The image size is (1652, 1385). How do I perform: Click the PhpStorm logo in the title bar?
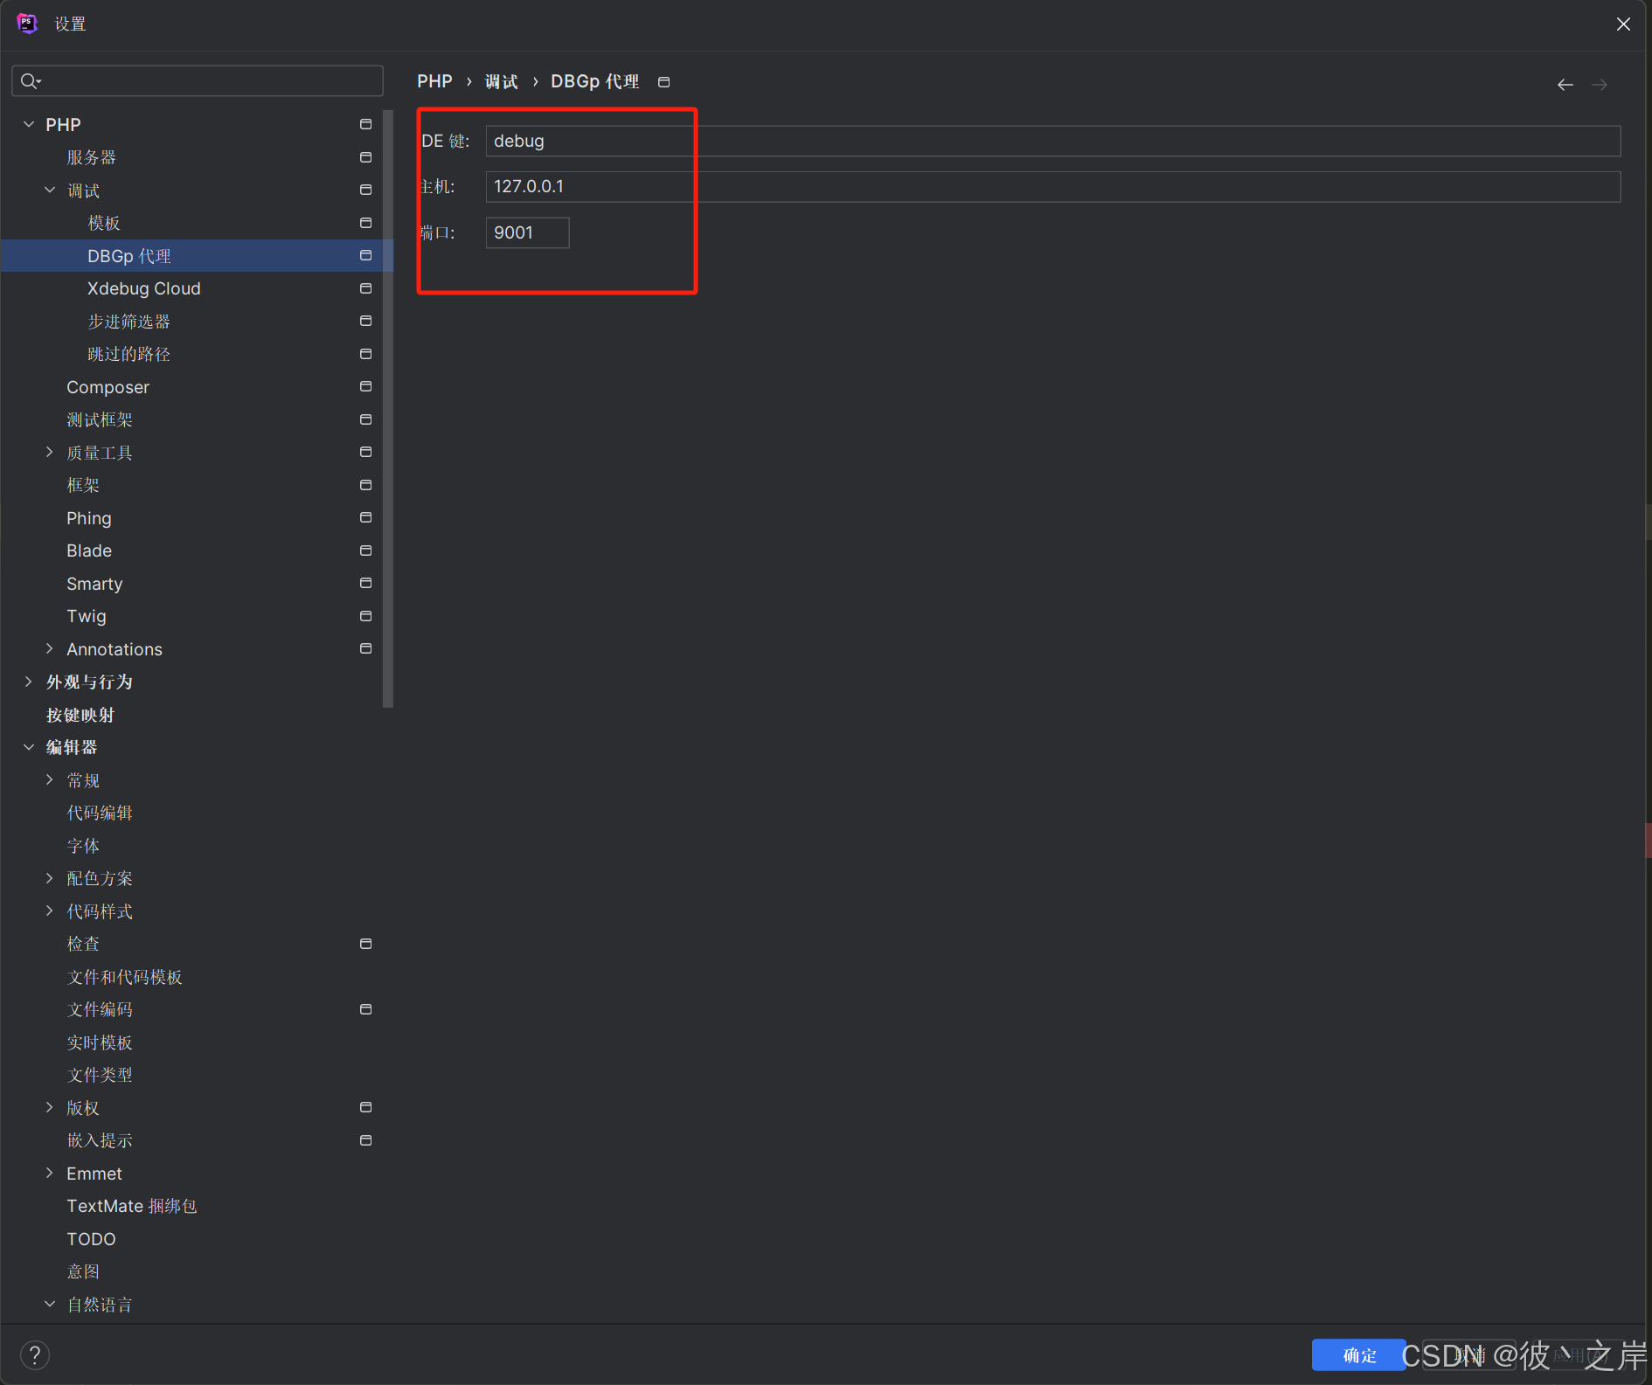[27, 23]
